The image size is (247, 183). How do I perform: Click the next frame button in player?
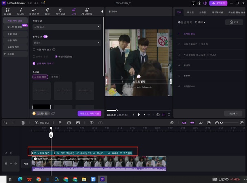(144, 115)
